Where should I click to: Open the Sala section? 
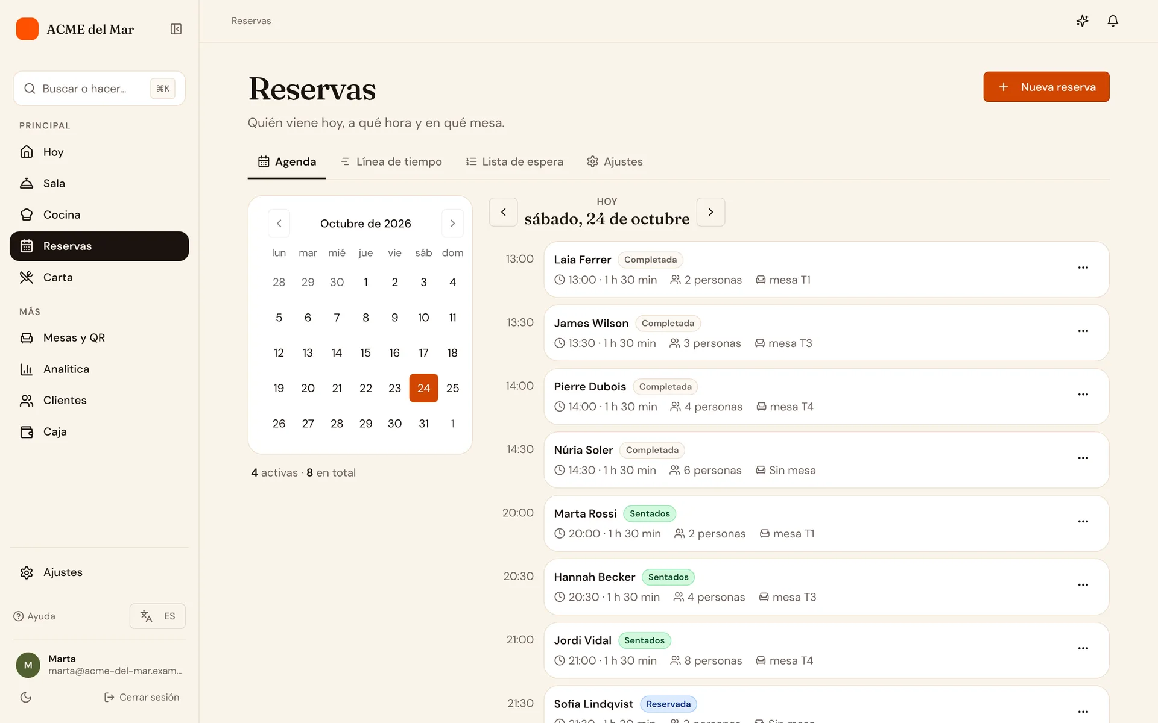99,183
